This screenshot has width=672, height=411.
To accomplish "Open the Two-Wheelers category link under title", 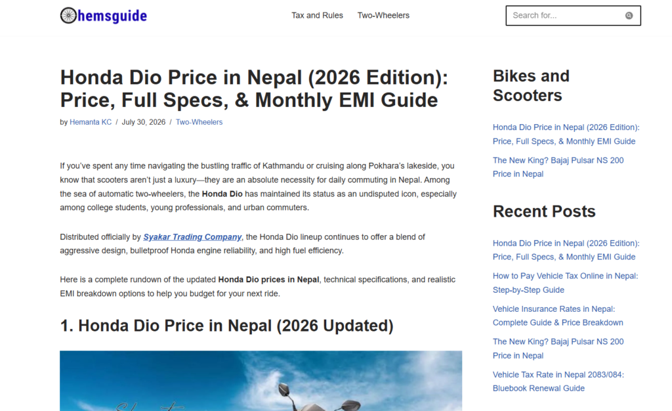I will coord(199,122).
